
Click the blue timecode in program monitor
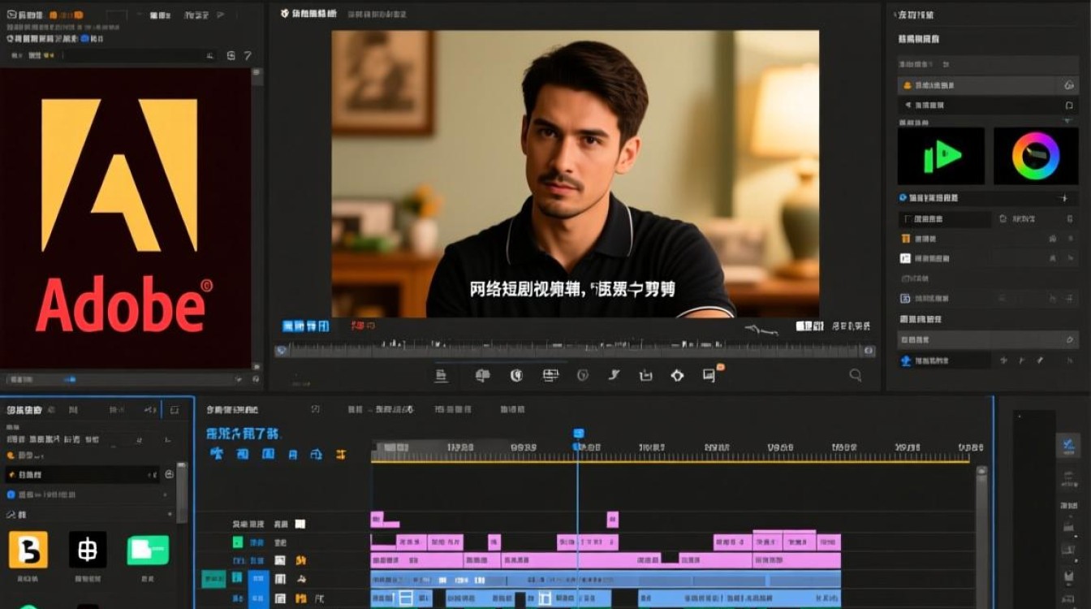click(x=305, y=326)
